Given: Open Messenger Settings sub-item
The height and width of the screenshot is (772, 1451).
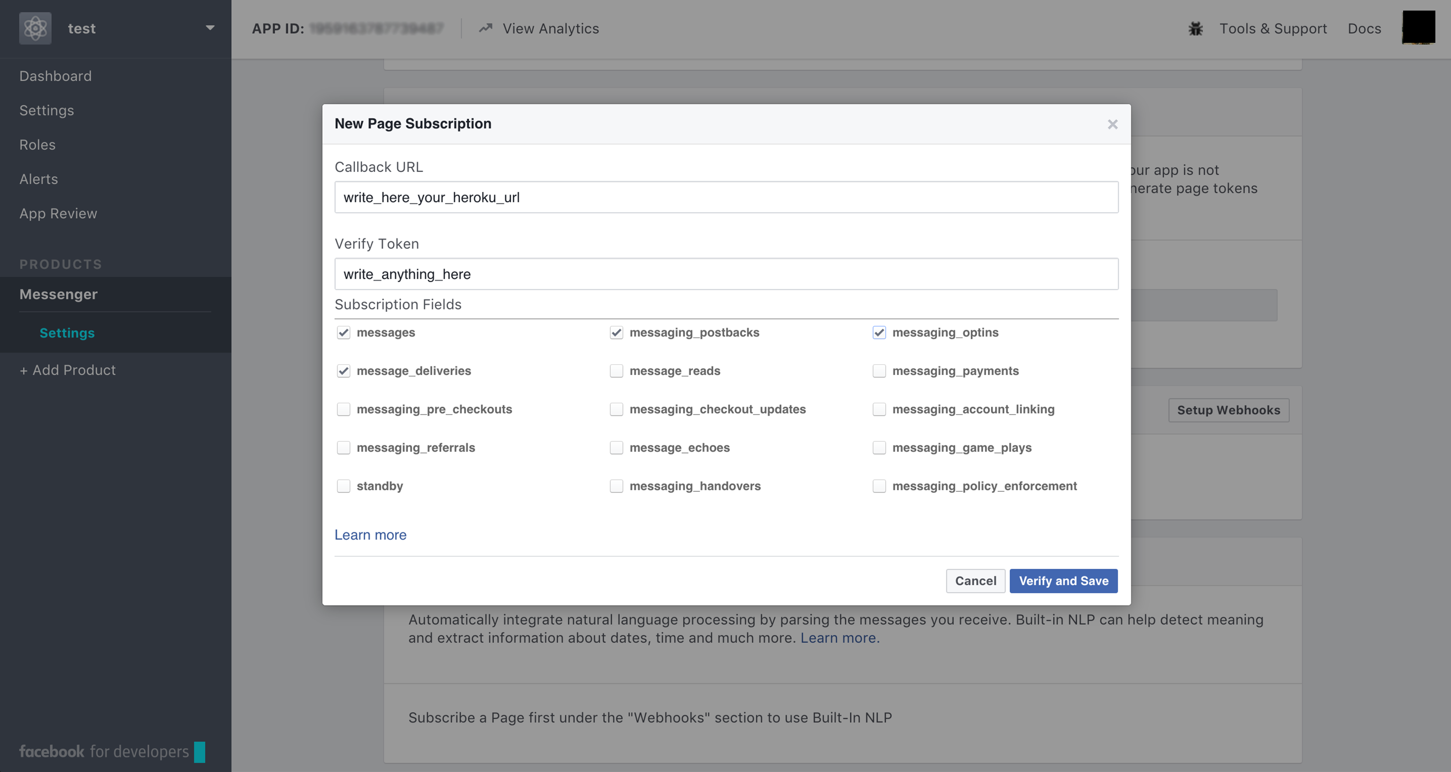Looking at the screenshot, I should point(67,333).
